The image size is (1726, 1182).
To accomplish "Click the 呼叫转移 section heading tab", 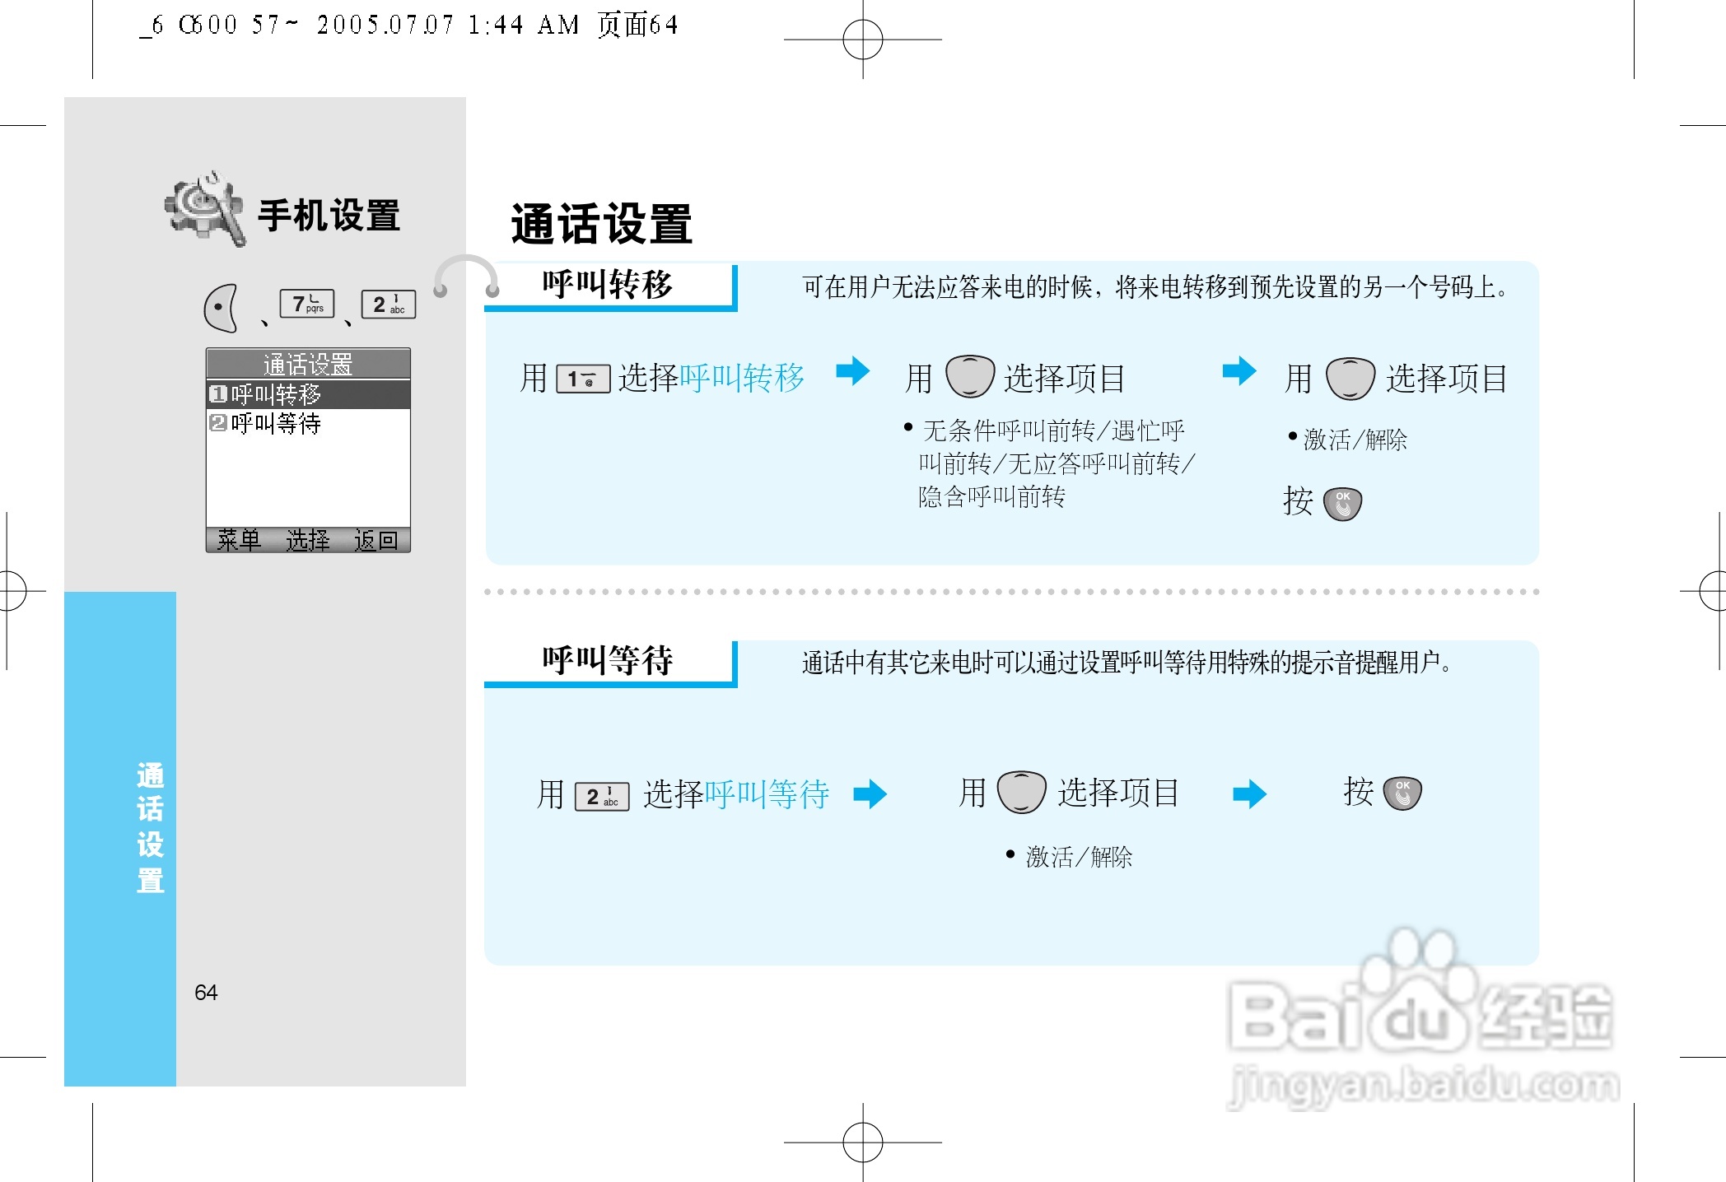I will pos(608,285).
